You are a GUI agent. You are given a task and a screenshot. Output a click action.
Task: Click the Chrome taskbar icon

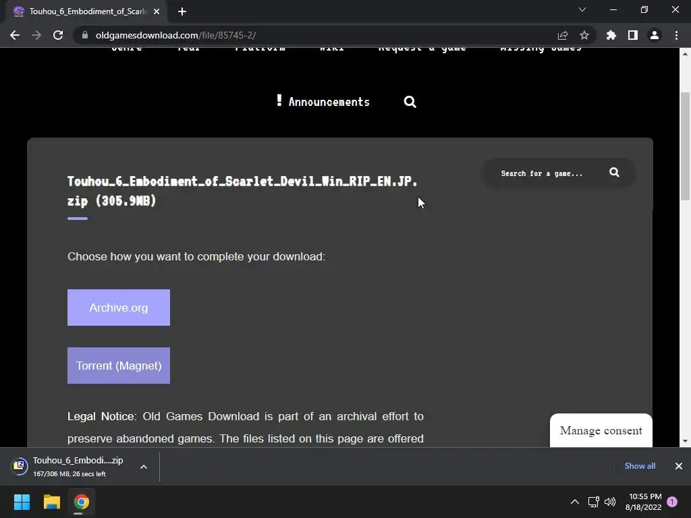tap(81, 502)
